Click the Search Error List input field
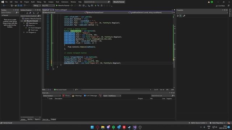The height and width of the screenshot is (130, 232). (x=161, y=96)
